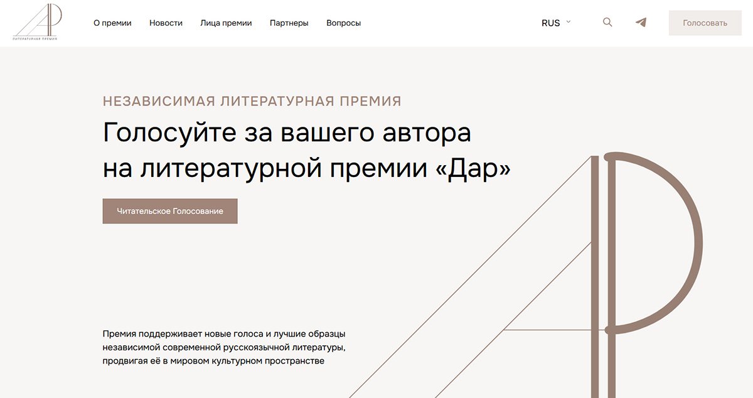
Task: Select the Telegram send icon in header
Action: point(640,22)
